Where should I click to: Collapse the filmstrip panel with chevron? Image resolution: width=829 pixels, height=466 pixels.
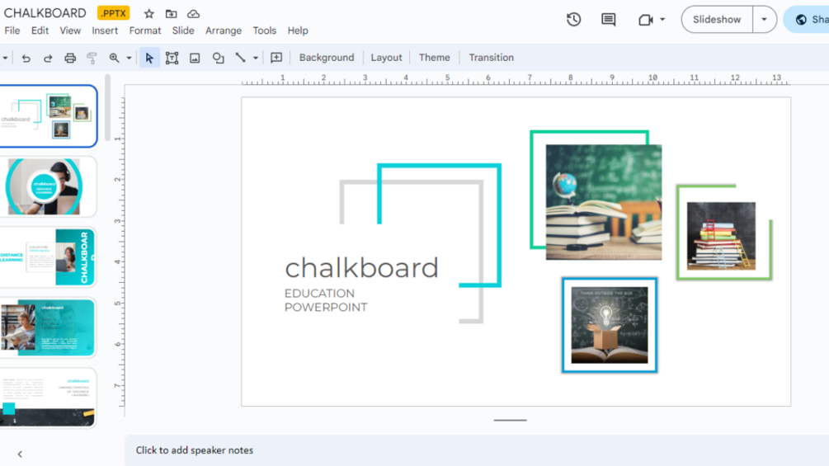pos(20,454)
